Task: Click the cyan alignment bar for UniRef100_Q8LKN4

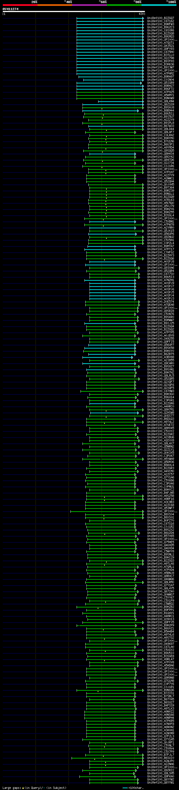Action: (121, 101)
